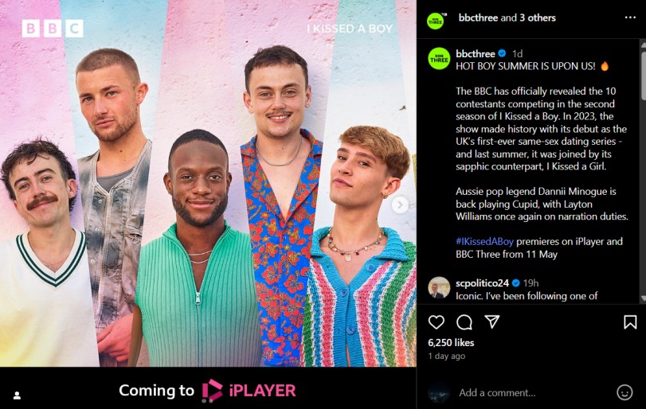This screenshot has width=646, height=409.
Task: Open bbcthree avatar beside caption
Action: coord(439,58)
